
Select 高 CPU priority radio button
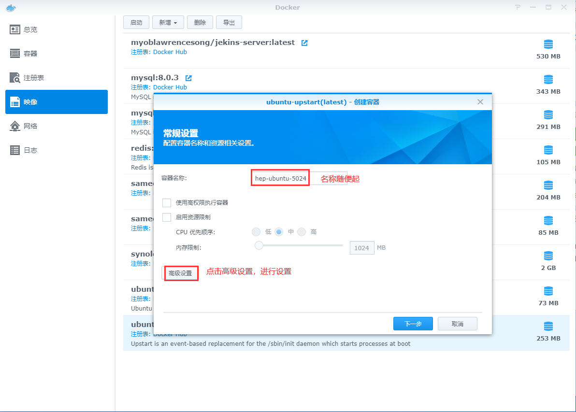click(x=302, y=232)
